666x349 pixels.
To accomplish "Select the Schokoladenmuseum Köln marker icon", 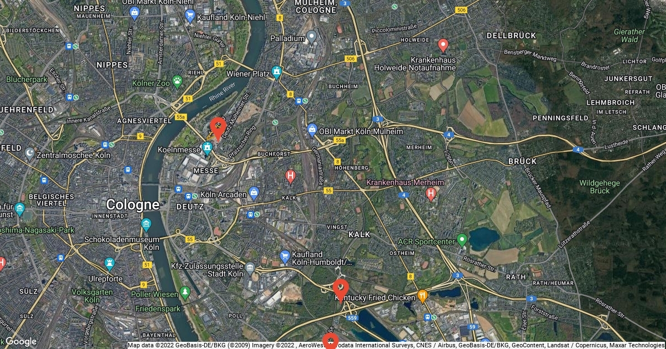I will pyautogui.click(x=147, y=225).
